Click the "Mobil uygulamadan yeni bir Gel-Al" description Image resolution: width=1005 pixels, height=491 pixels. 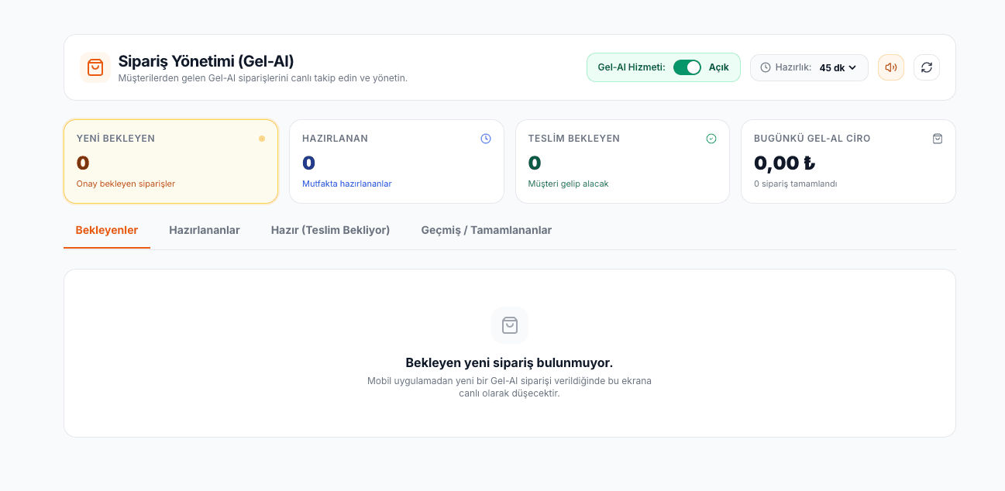click(509, 387)
